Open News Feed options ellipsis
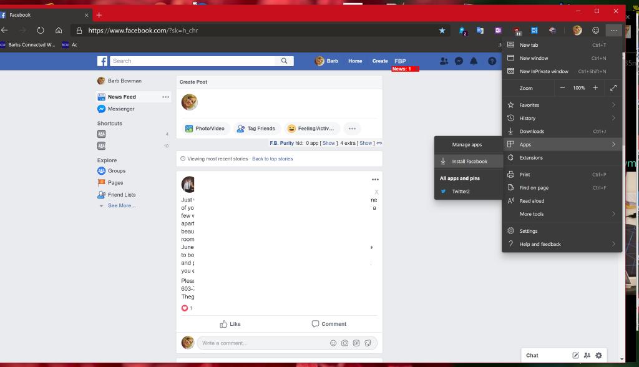Screen dimensions: 639x367 coord(165,97)
